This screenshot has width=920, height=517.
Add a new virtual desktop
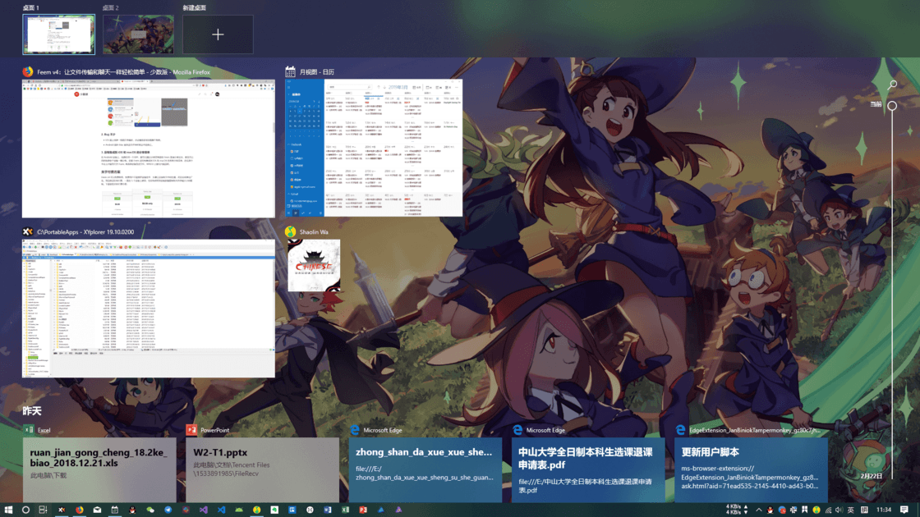218,34
